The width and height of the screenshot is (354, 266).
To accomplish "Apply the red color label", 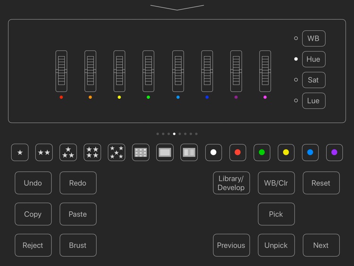I will 237,152.
